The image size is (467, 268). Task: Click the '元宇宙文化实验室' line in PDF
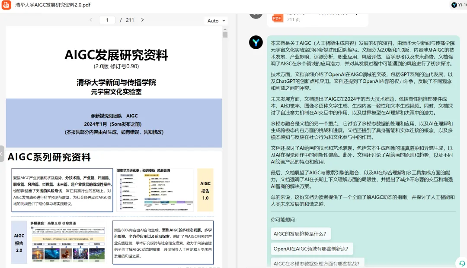(116, 92)
